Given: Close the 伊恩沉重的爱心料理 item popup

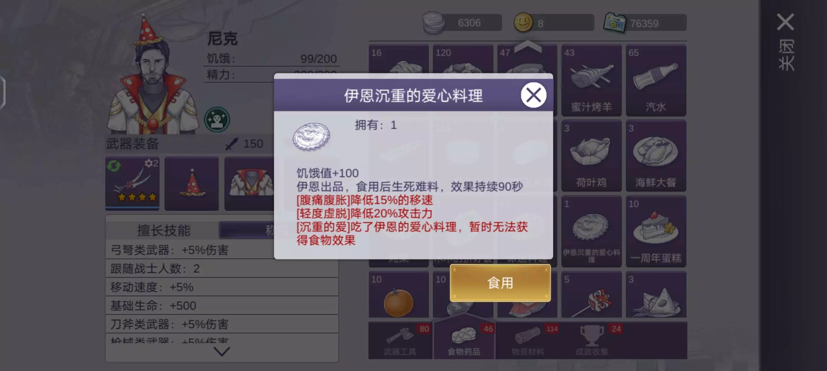Looking at the screenshot, I should (x=533, y=95).
